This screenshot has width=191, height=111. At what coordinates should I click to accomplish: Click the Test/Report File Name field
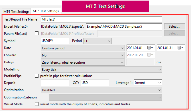tap(101, 19)
